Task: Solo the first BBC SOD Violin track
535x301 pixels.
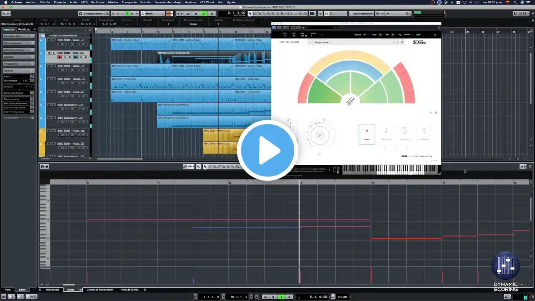Action: pos(53,40)
